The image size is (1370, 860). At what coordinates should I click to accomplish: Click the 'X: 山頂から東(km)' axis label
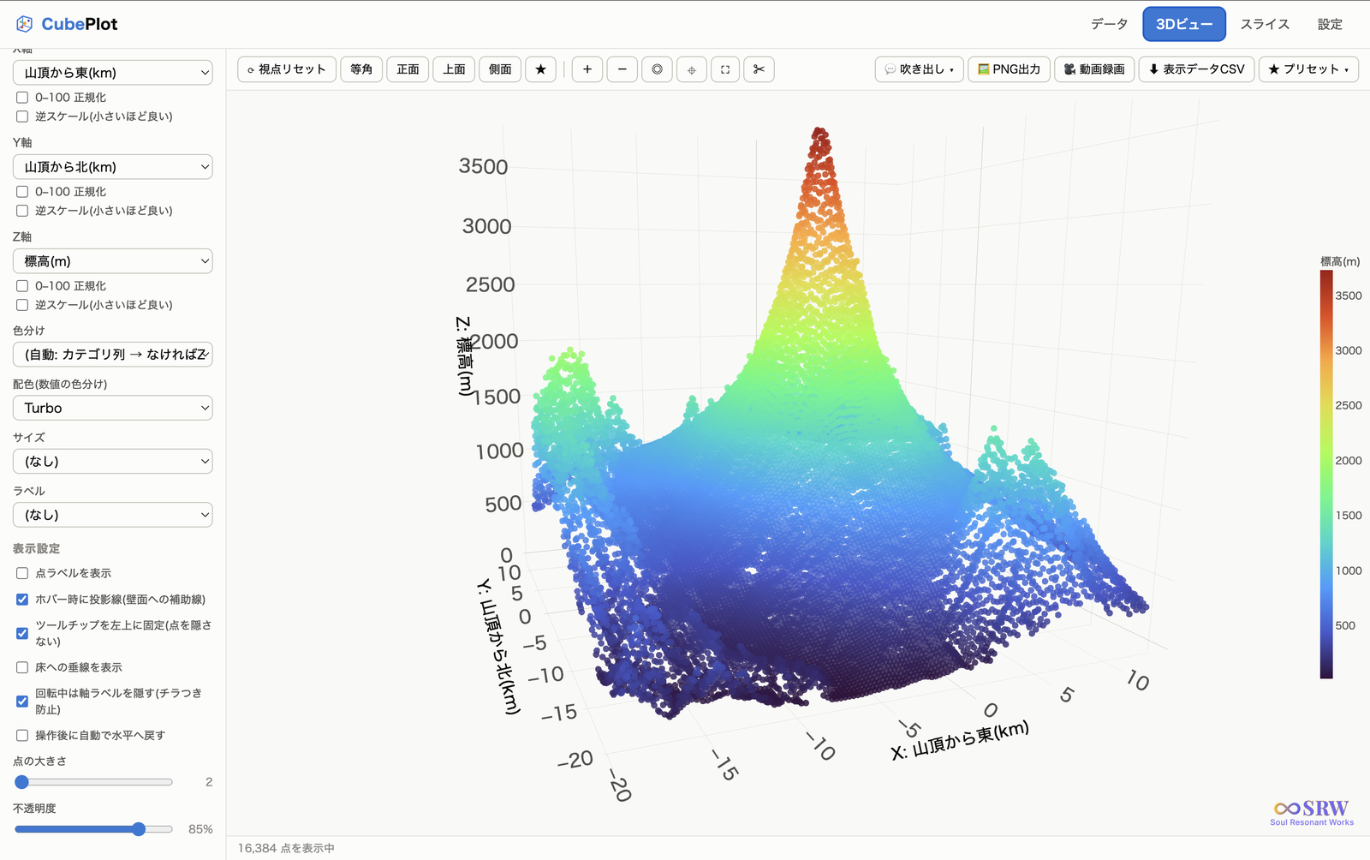tap(960, 740)
